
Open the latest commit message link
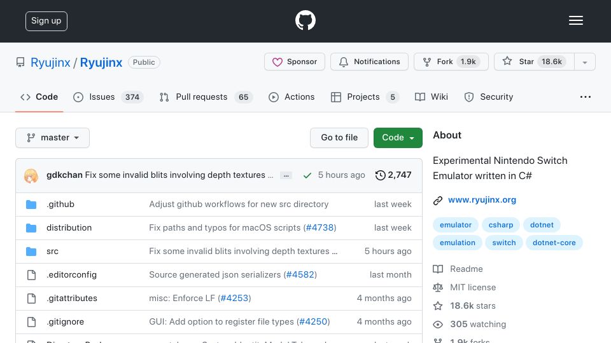click(179, 175)
